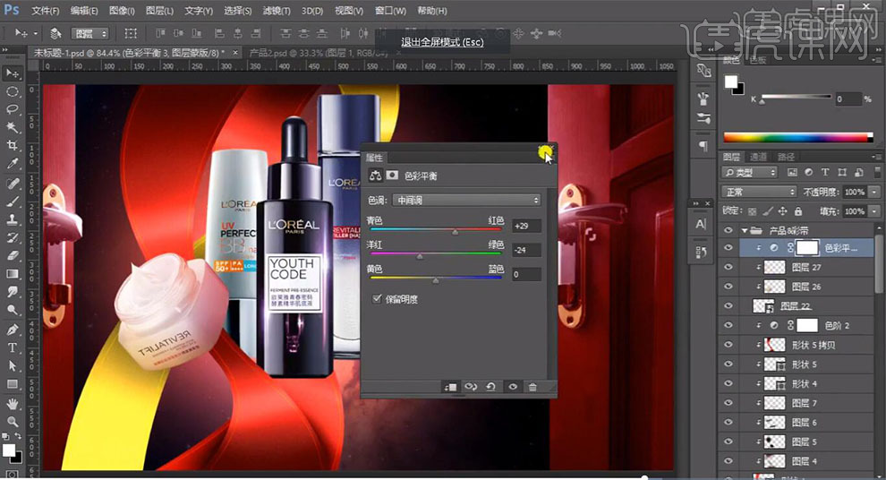886x480 pixels.
Task: Click the 洋红-绿色 slider handle
Action: [419, 256]
